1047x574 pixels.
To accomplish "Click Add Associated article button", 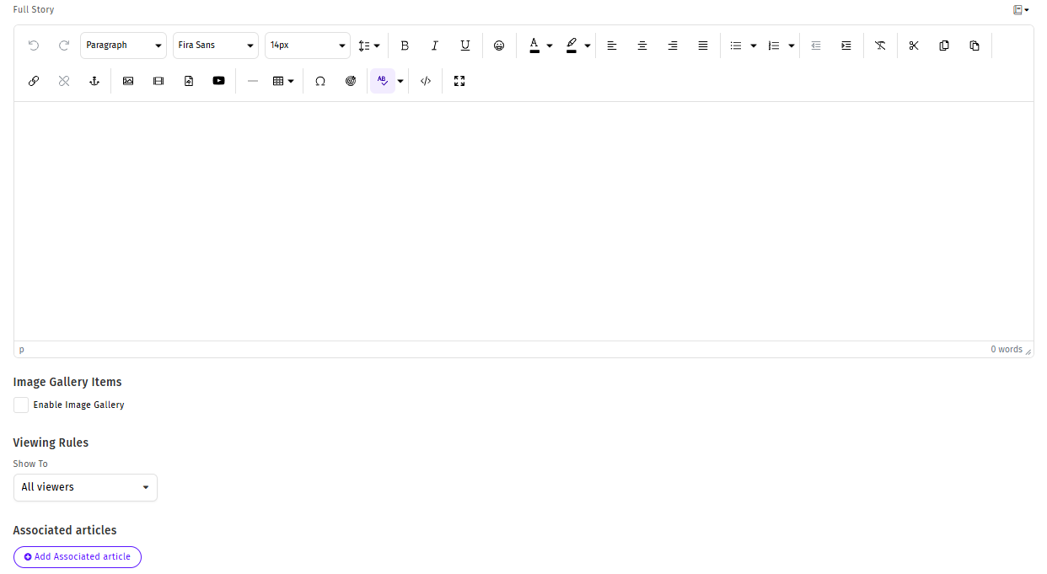I will [x=78, y=557].
